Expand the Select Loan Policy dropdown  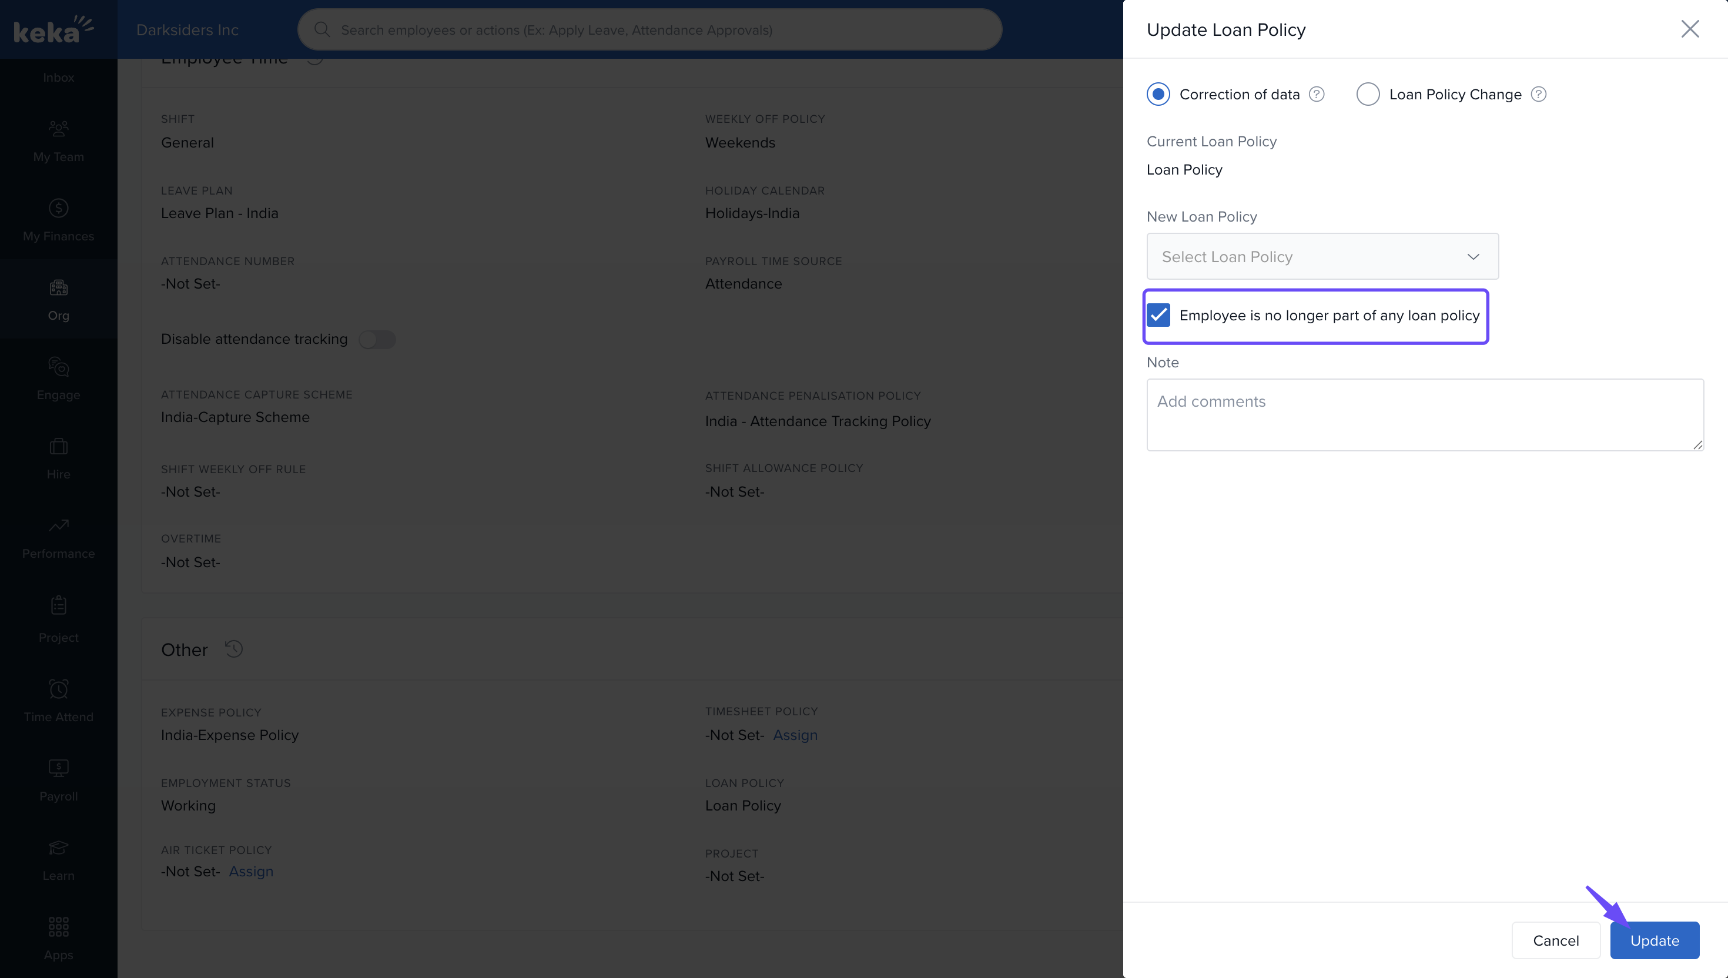click(x=1322, y=257)
